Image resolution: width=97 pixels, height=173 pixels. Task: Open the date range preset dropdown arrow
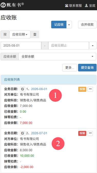tap(93, 45)
